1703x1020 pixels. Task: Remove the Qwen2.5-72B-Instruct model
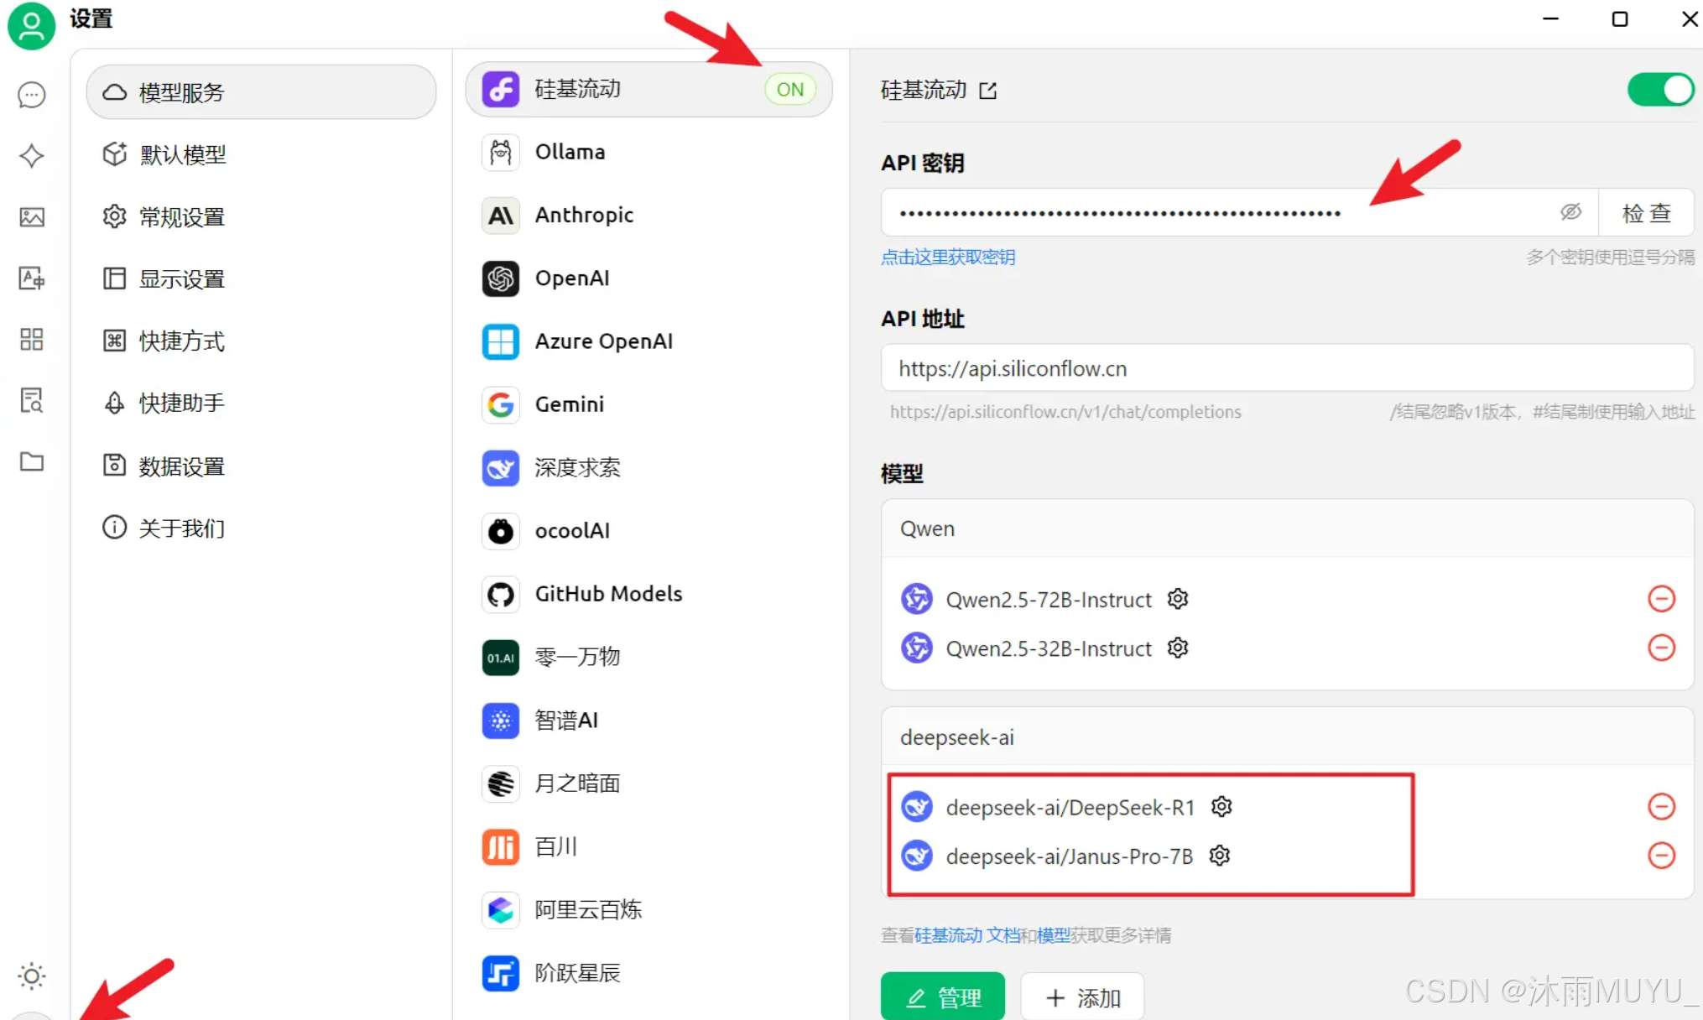coord(1661,599)
